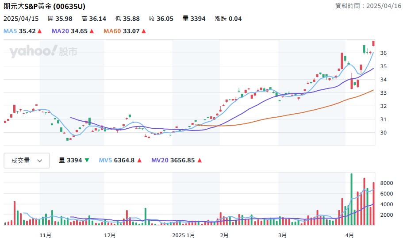
Task: Click the volume axis label 2000
Action: pos(387,215)
